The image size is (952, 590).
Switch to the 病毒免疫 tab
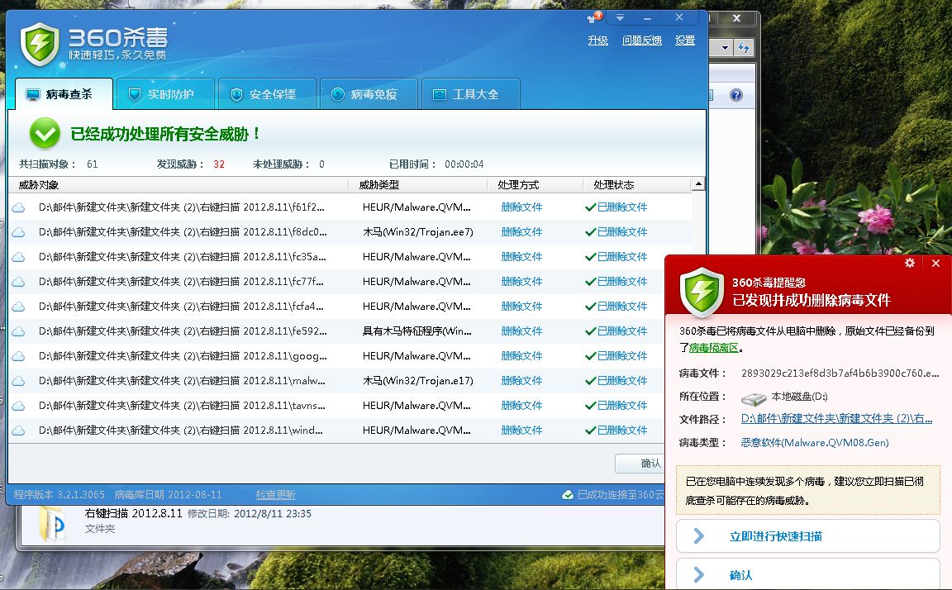coord(367,93)
